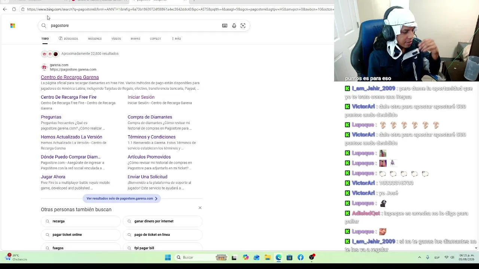Open Outlook from the taskbar
Screen dimensions: 479x269
point(256,257)
